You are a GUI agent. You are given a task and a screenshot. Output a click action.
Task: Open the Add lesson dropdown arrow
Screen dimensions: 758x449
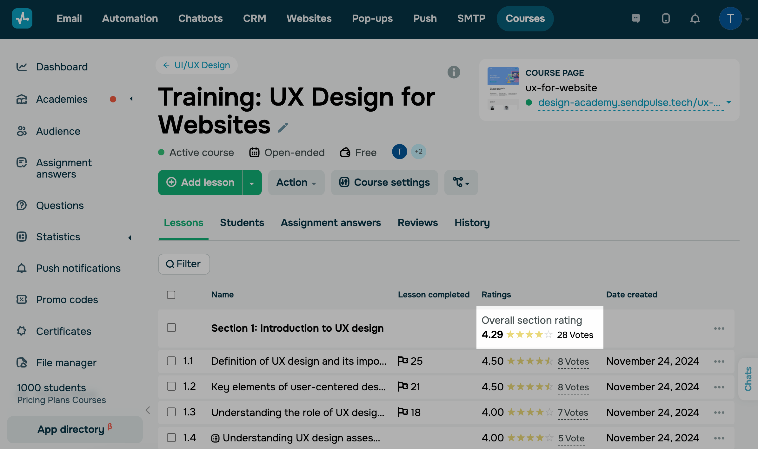[x=252, y=183]
